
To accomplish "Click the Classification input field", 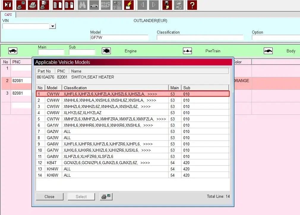I will (200, 37).
